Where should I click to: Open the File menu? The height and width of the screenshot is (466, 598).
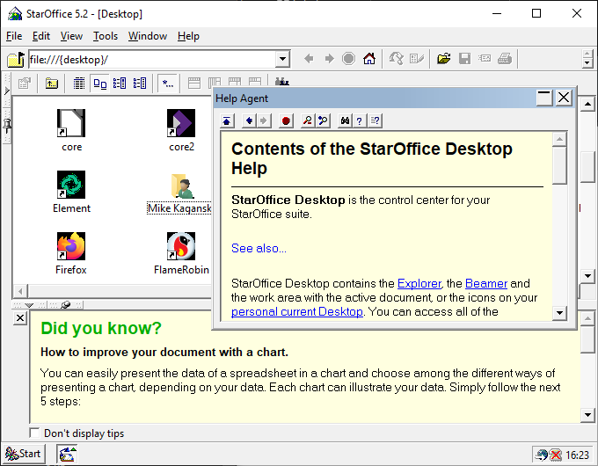14,36
